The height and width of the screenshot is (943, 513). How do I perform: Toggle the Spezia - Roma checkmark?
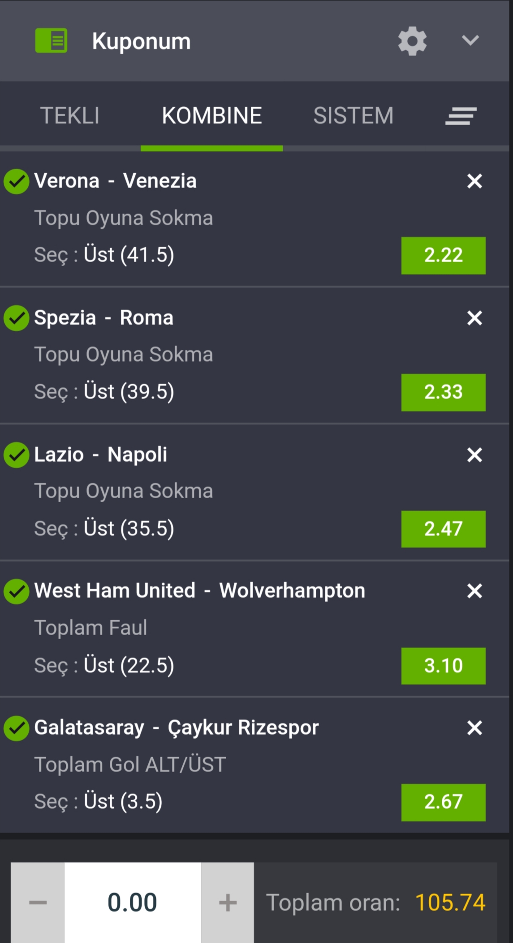(17, 318)
